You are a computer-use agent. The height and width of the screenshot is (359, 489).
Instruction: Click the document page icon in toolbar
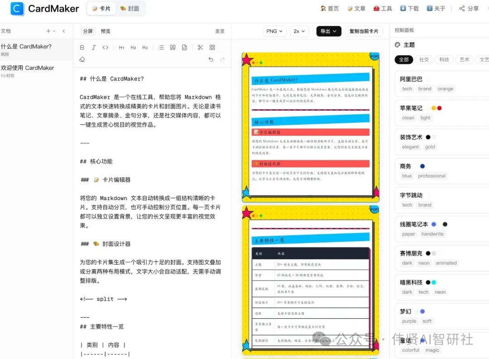tap(185, 48)
